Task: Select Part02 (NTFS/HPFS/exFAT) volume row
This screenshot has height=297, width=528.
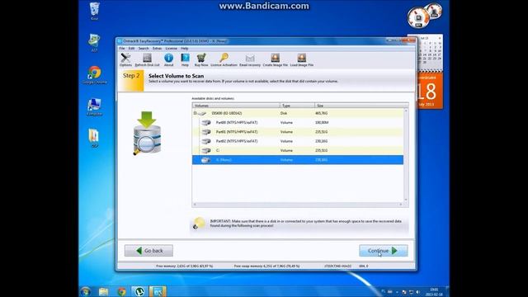Action: (x=298, y=141)
